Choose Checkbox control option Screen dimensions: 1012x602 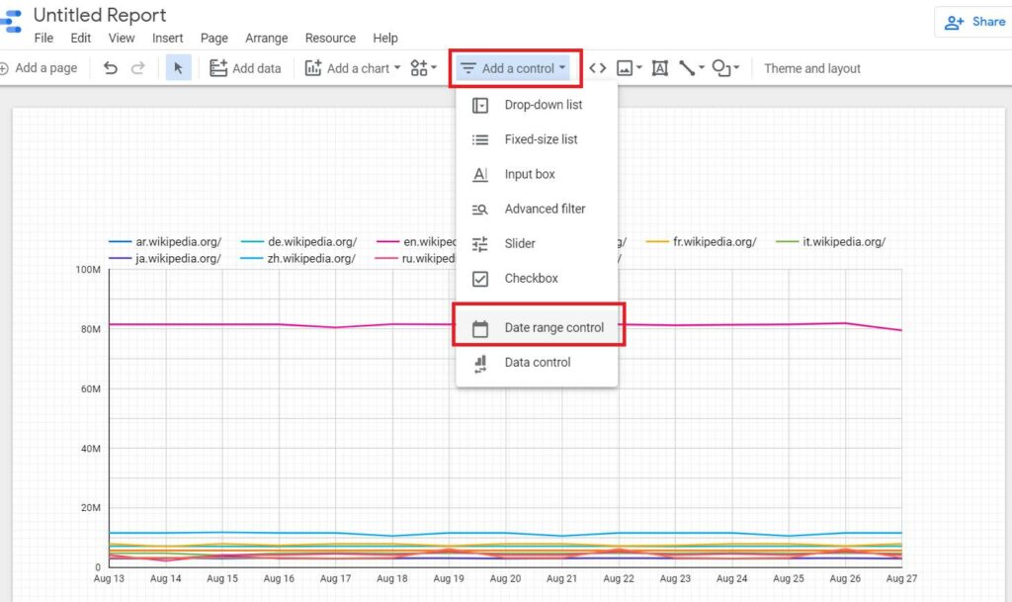537,279
